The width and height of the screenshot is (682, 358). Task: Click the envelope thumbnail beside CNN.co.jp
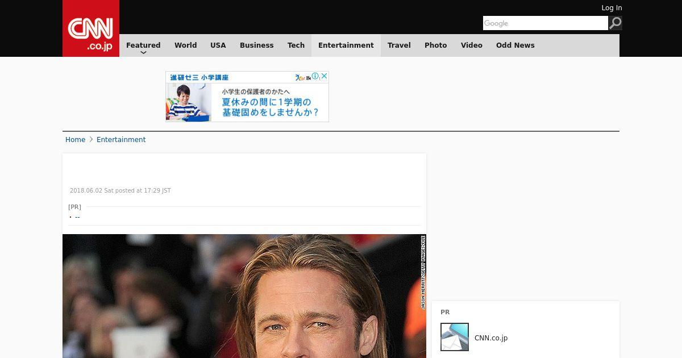(455, 337)
